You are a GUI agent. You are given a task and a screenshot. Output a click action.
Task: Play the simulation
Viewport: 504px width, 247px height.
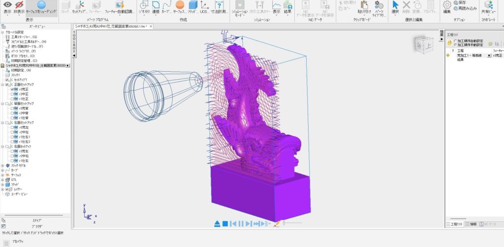pyautogui.click(x=249, y=223)
